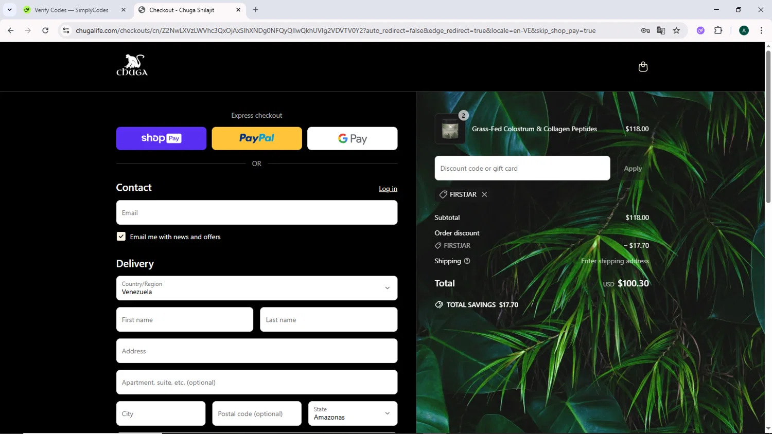The image size is (772, 434).
Task: Click the order discount -$17.70 value
Action: pos(636,245)
